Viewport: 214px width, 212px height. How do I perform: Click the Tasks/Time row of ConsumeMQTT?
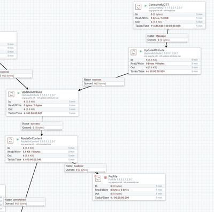169,26
